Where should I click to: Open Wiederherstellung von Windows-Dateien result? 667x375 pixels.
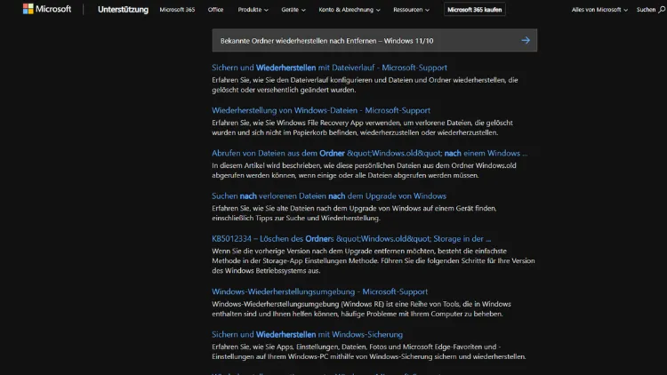click(321, 110)
